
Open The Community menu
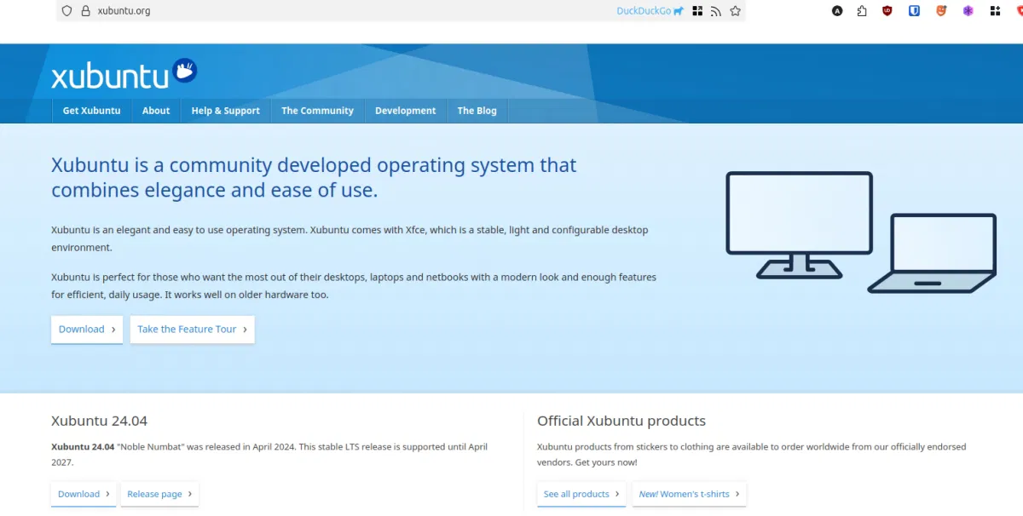(317, 111)
